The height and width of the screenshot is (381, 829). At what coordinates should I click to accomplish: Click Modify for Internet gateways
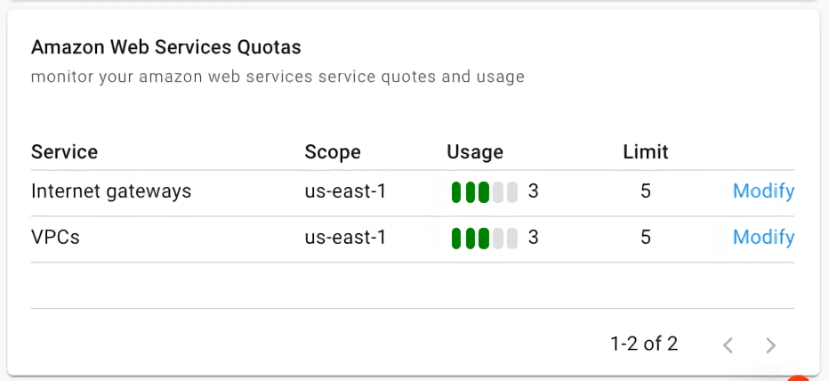click(x=763, y=191)
